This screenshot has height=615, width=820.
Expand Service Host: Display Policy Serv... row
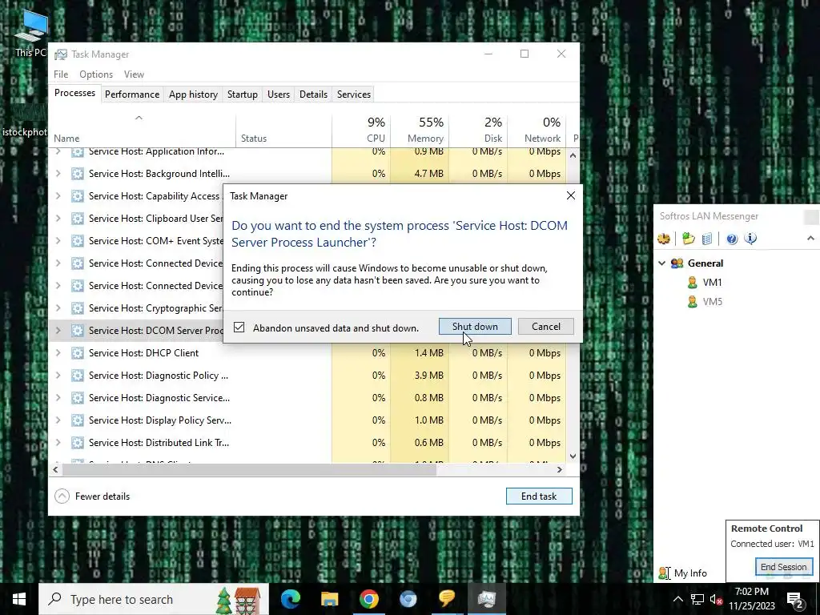[58, 420]
